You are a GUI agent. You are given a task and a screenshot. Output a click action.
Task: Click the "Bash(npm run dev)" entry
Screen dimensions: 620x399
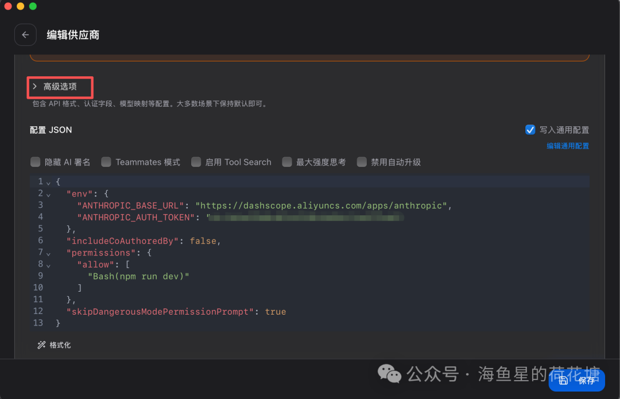pyautogui.click(x=138, y=276)
